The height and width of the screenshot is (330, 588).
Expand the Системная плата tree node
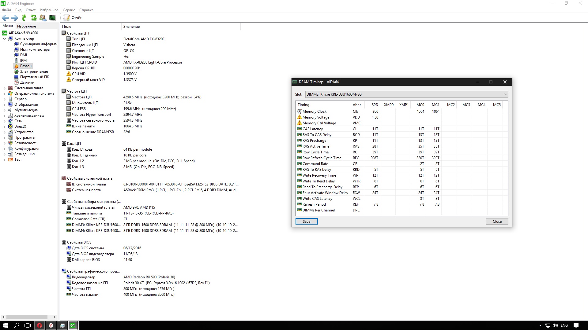[4, 88]
